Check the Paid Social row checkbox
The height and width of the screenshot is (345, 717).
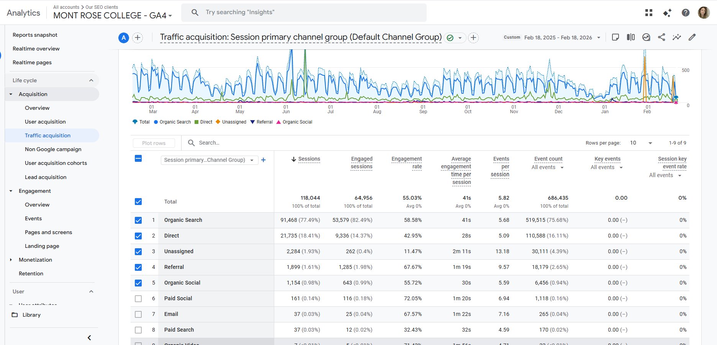138,299
